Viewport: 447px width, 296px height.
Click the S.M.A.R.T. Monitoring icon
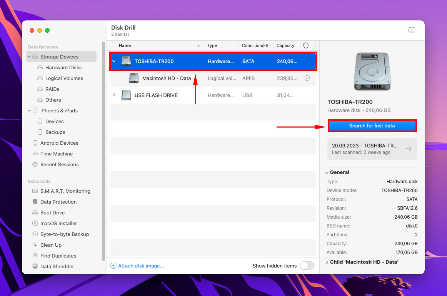(x=35, y=191)
